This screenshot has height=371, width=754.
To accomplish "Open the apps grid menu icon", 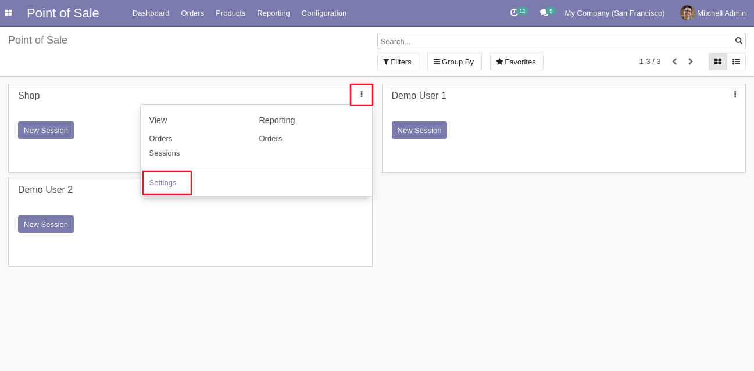I will [x=8, y=13].
